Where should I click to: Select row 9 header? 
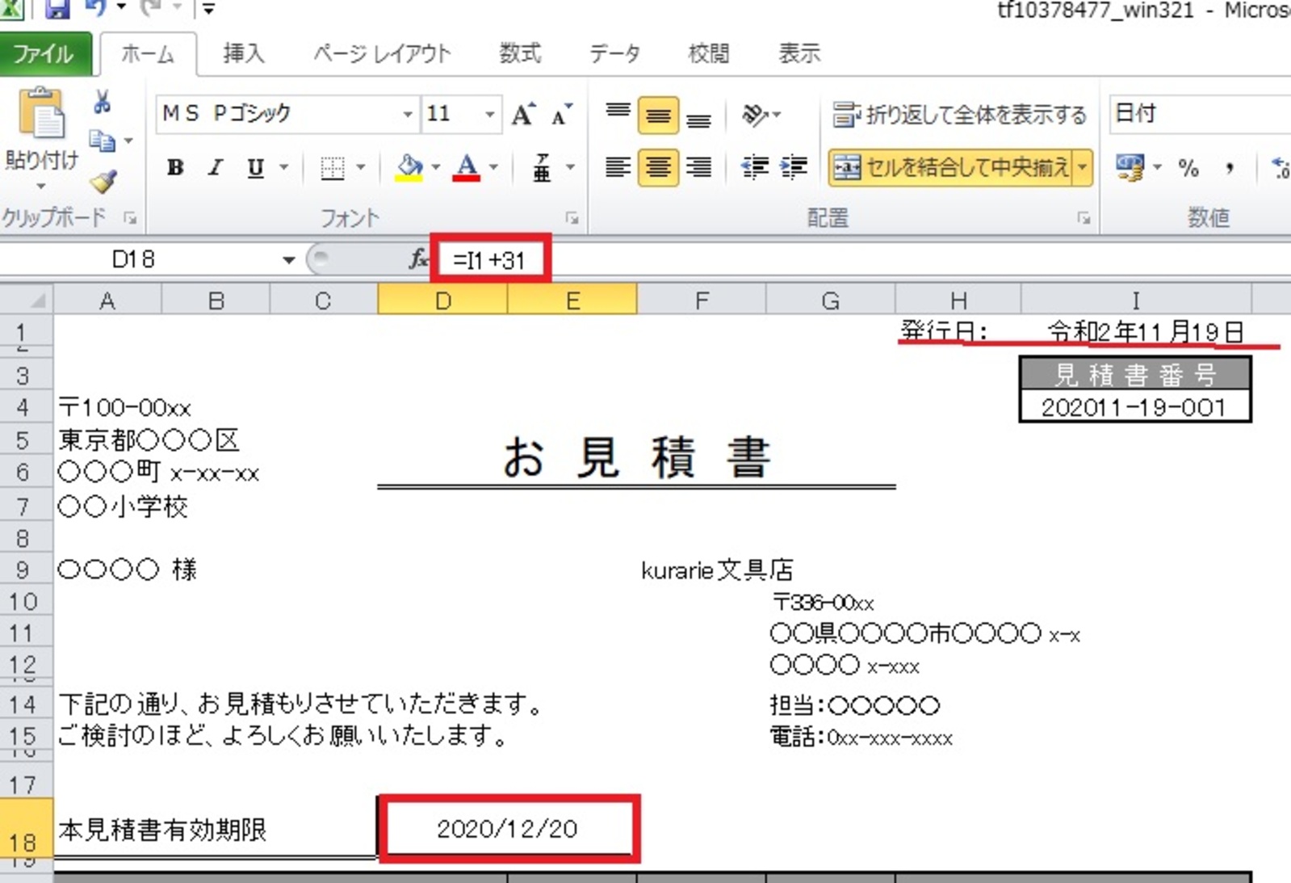(x=24, y=570)
